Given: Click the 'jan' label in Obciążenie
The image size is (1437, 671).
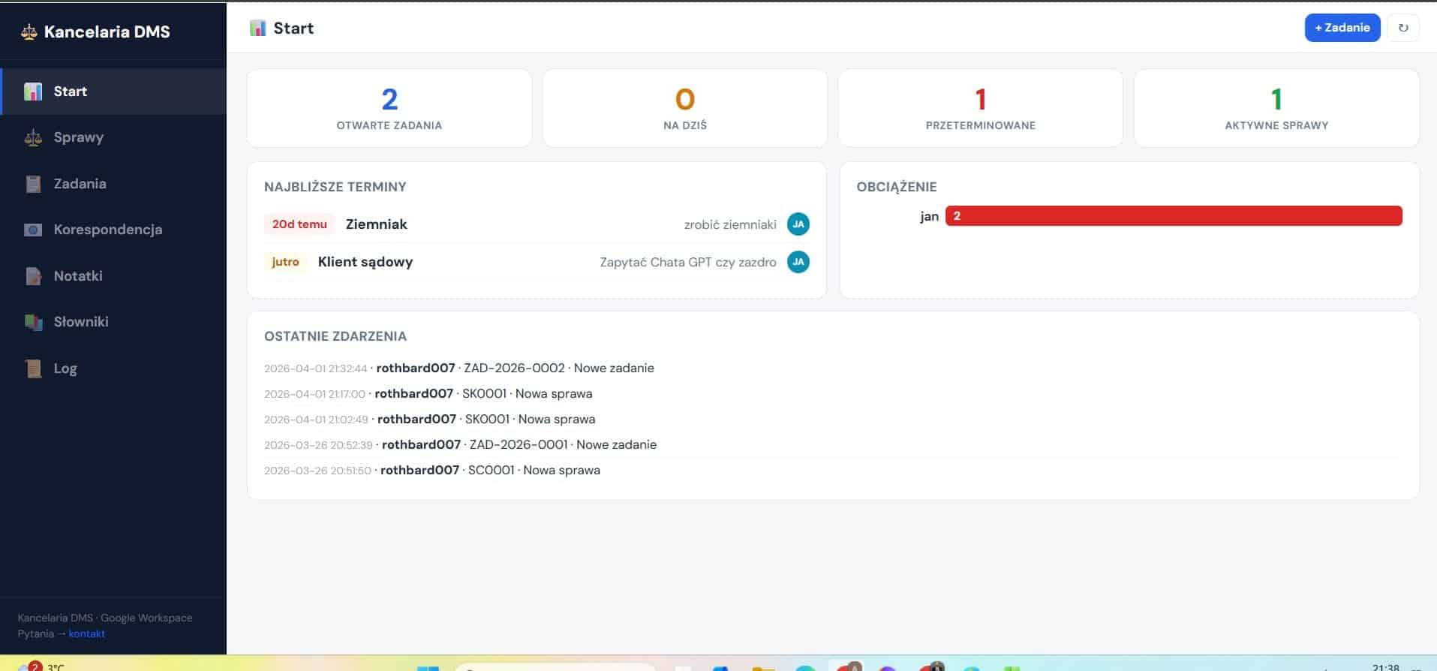Looking at the screenshot, I should pyautogui.click(x=929, y=216).
